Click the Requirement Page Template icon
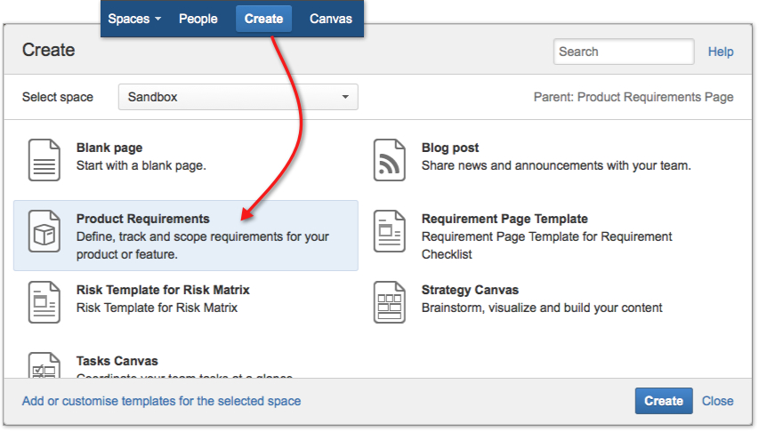759x432 pixels. pyautogui.click(x=389, y=231)
